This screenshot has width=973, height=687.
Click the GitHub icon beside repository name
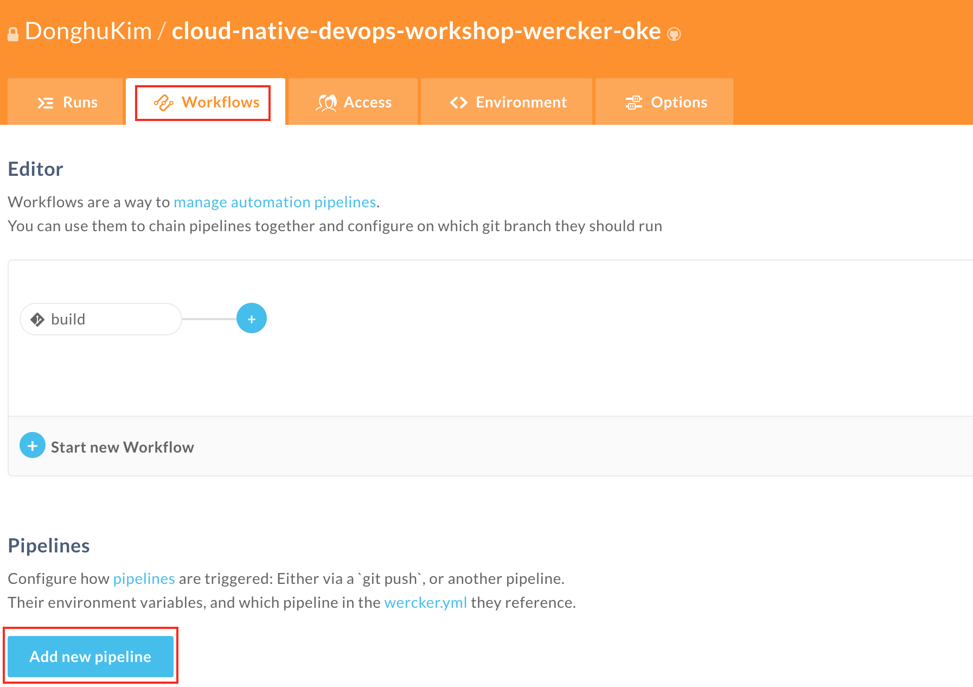[674, 34]
